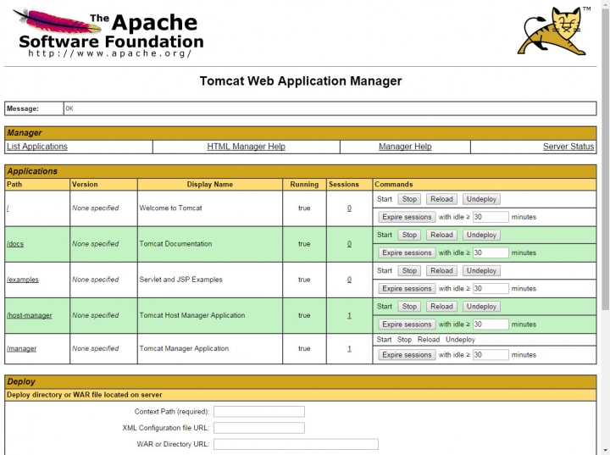
Task: Click the sessions count for Tomcat Manager Application
Action: click(x=349, y=349)
